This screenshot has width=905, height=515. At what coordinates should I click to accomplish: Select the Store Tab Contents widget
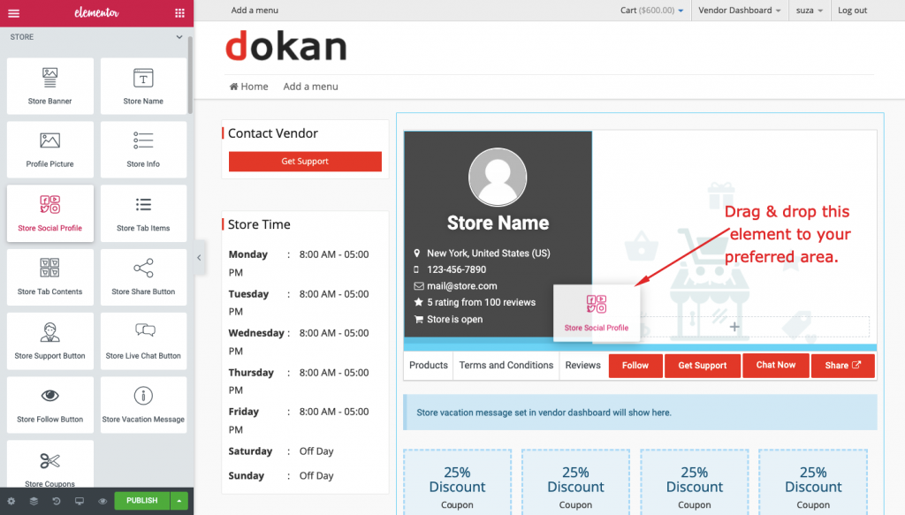[x=50, y=277]
